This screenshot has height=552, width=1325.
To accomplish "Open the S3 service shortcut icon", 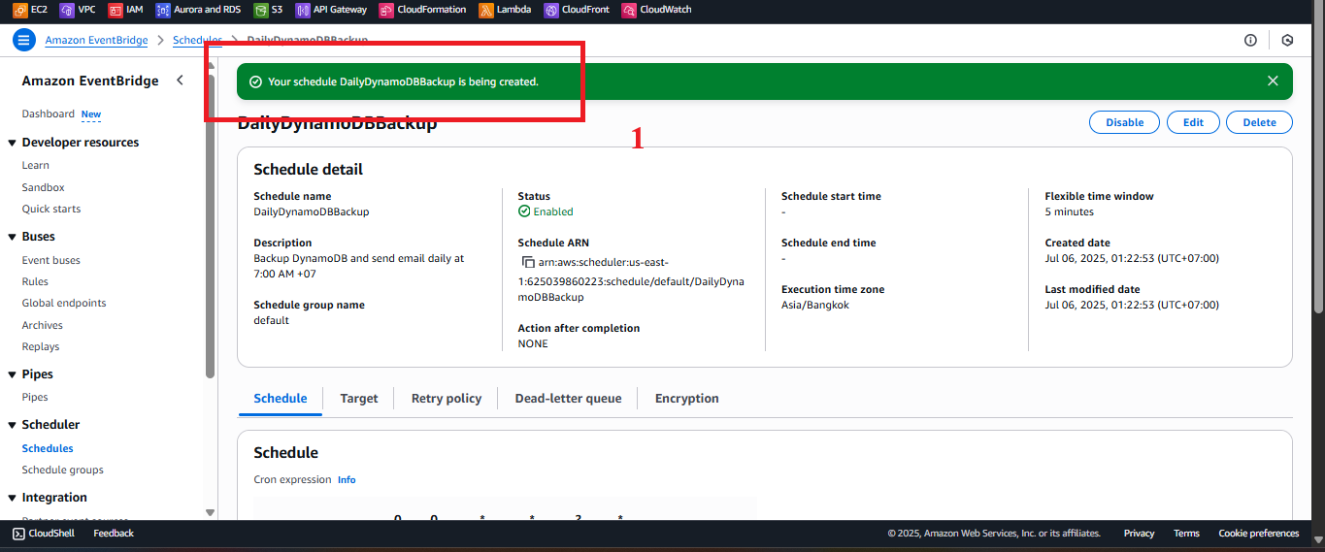I will tap(261, 10).
